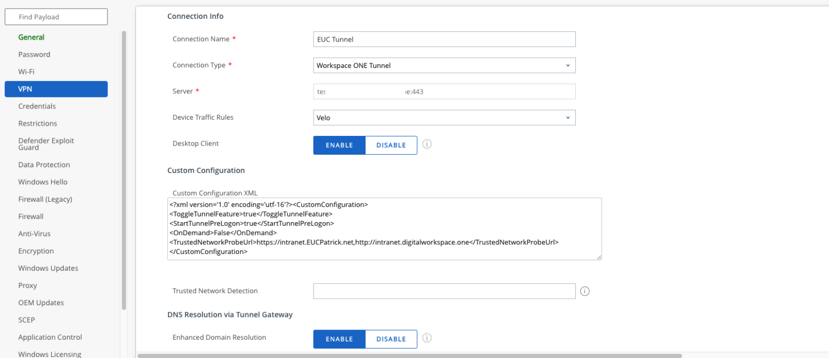
Task: Click the info icon beside Enhanced Domain Resolution
Action: click(427, 338)
